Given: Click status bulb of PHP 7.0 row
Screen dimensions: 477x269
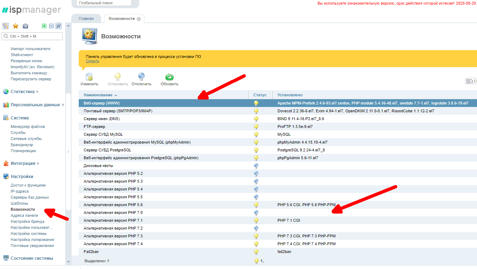Looking at the screenshot, I should 256,212.
